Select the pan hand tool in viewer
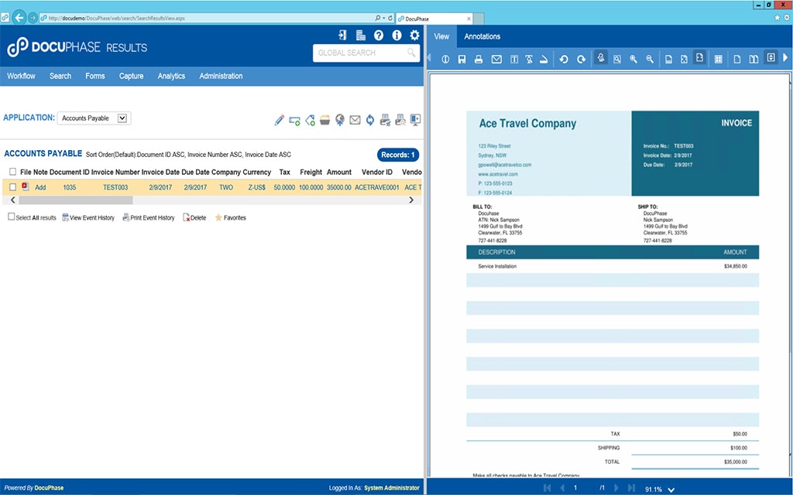Viewport: 793px width, 495px height. 601,57
